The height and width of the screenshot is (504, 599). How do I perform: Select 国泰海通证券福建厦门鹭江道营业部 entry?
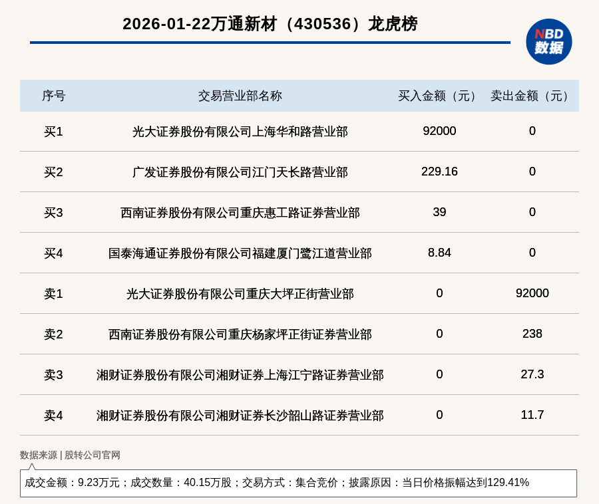pos(240,253)
